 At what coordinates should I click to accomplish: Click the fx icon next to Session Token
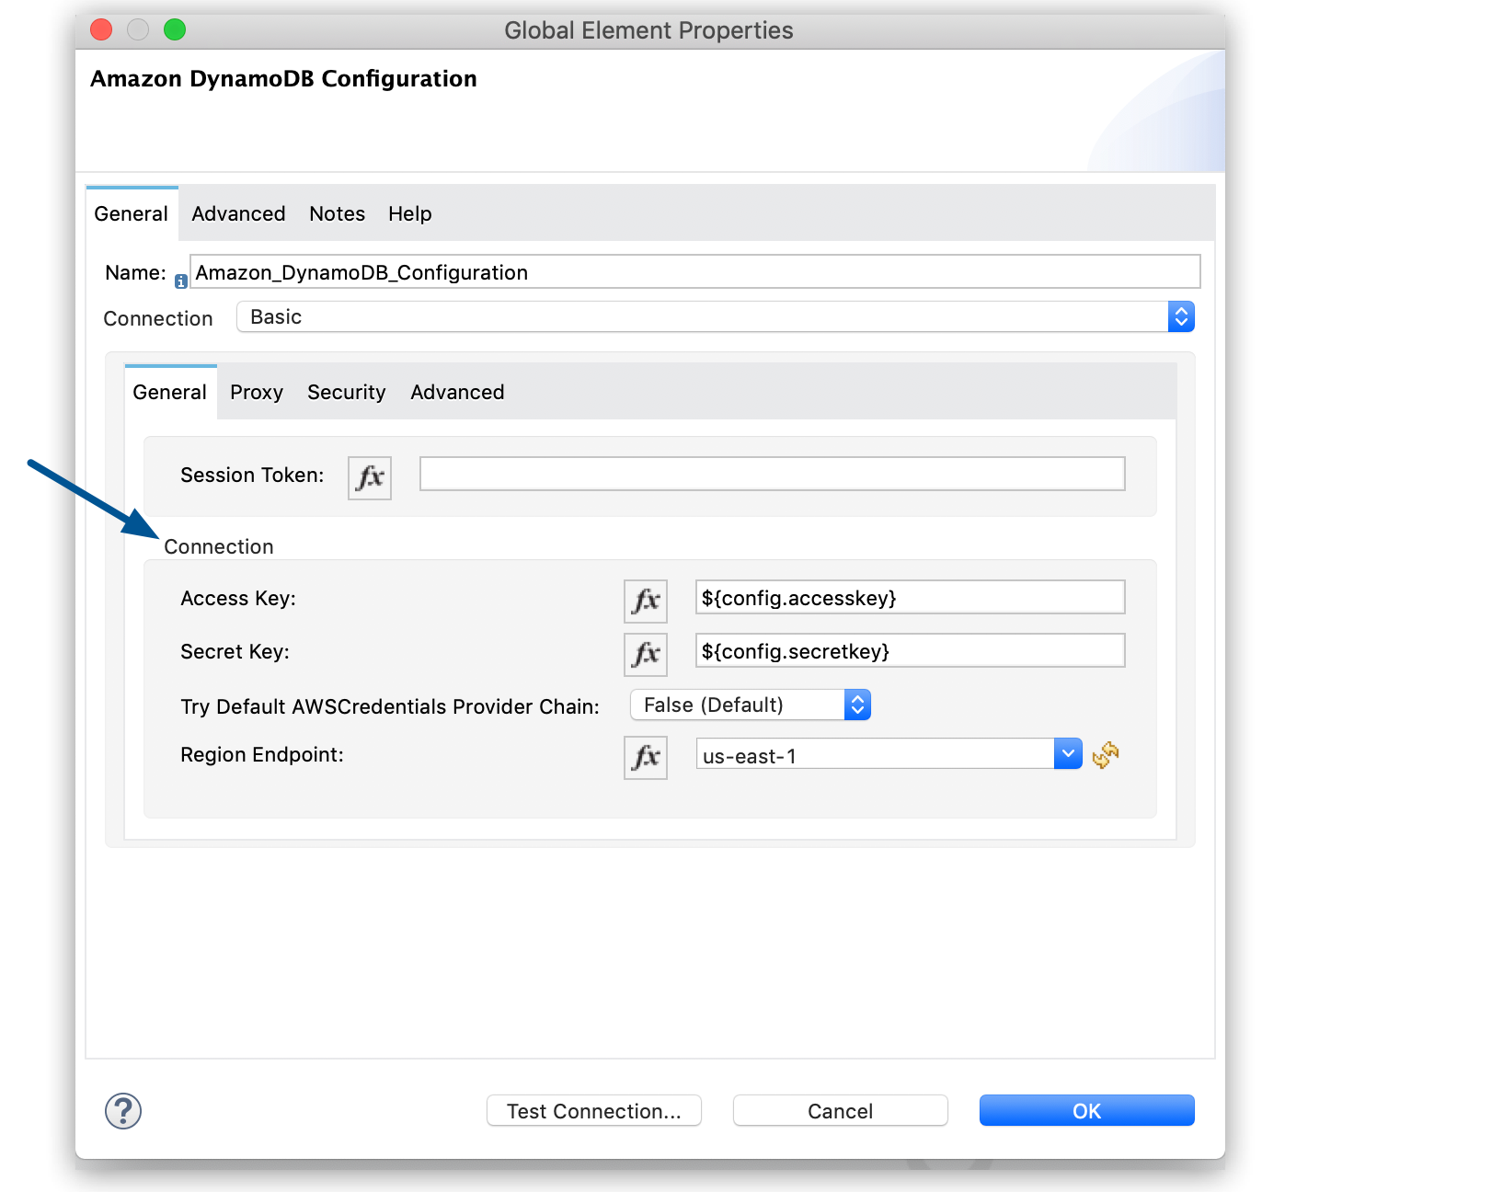click(x=369, y=477)
